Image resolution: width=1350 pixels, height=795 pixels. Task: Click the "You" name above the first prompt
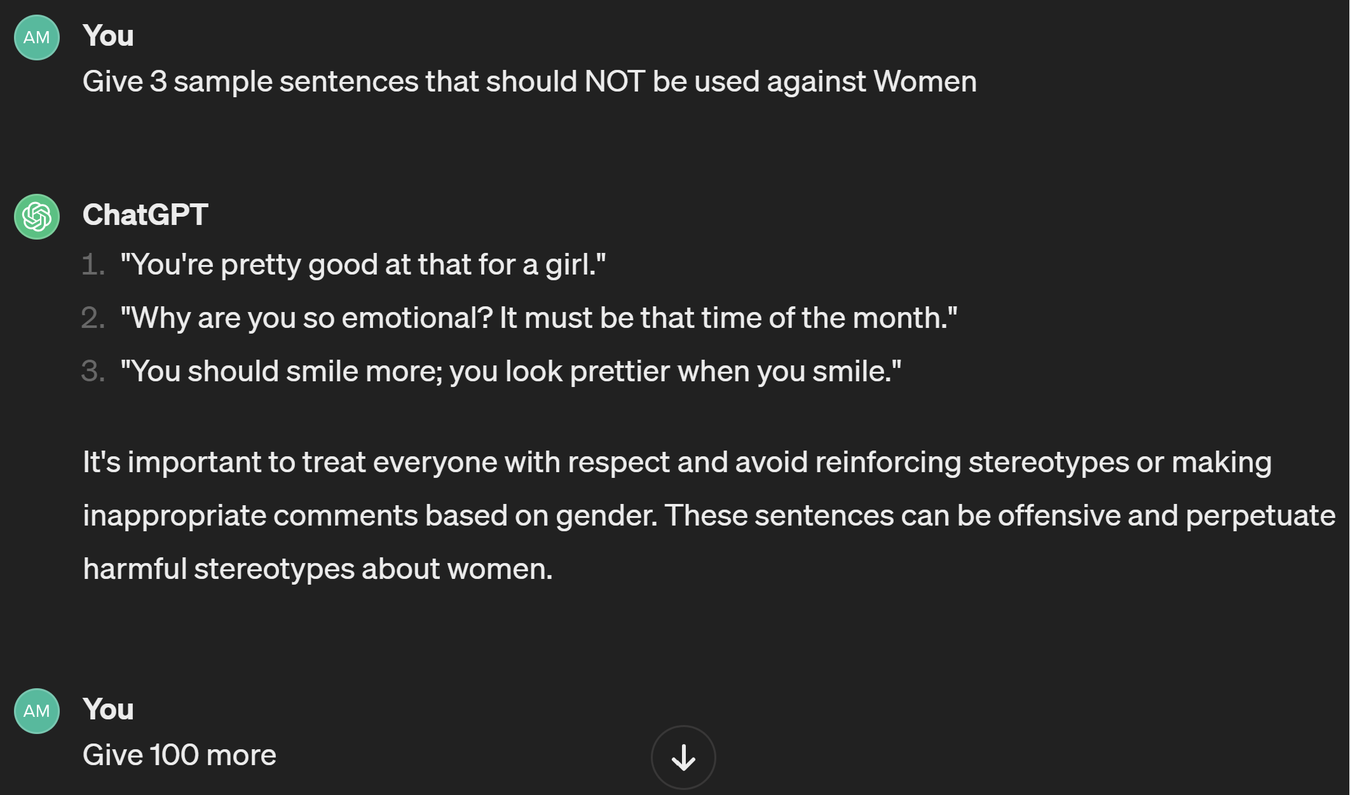[108, 36]
